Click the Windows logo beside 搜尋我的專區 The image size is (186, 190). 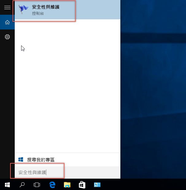click(21, 160)
